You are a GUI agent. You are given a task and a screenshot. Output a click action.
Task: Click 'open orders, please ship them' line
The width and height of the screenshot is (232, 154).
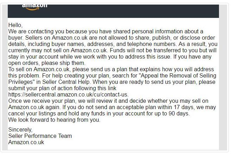pos(47,63)
